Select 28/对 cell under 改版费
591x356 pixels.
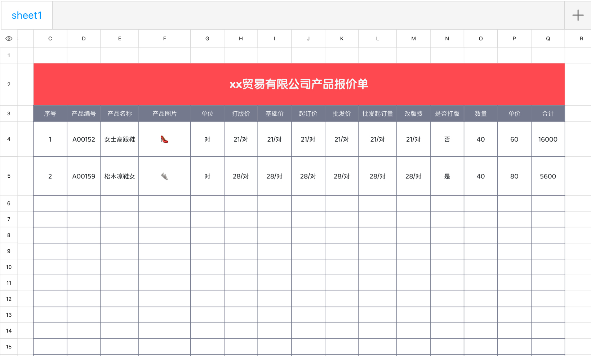[x=413, y=176]
